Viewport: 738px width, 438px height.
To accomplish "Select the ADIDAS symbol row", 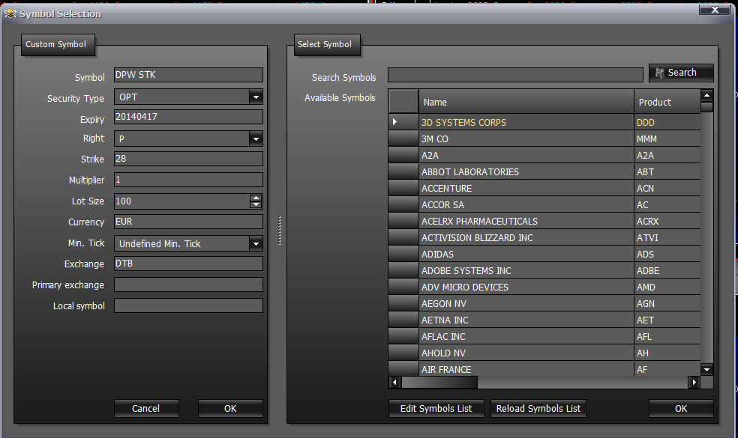I will point(544,255).
